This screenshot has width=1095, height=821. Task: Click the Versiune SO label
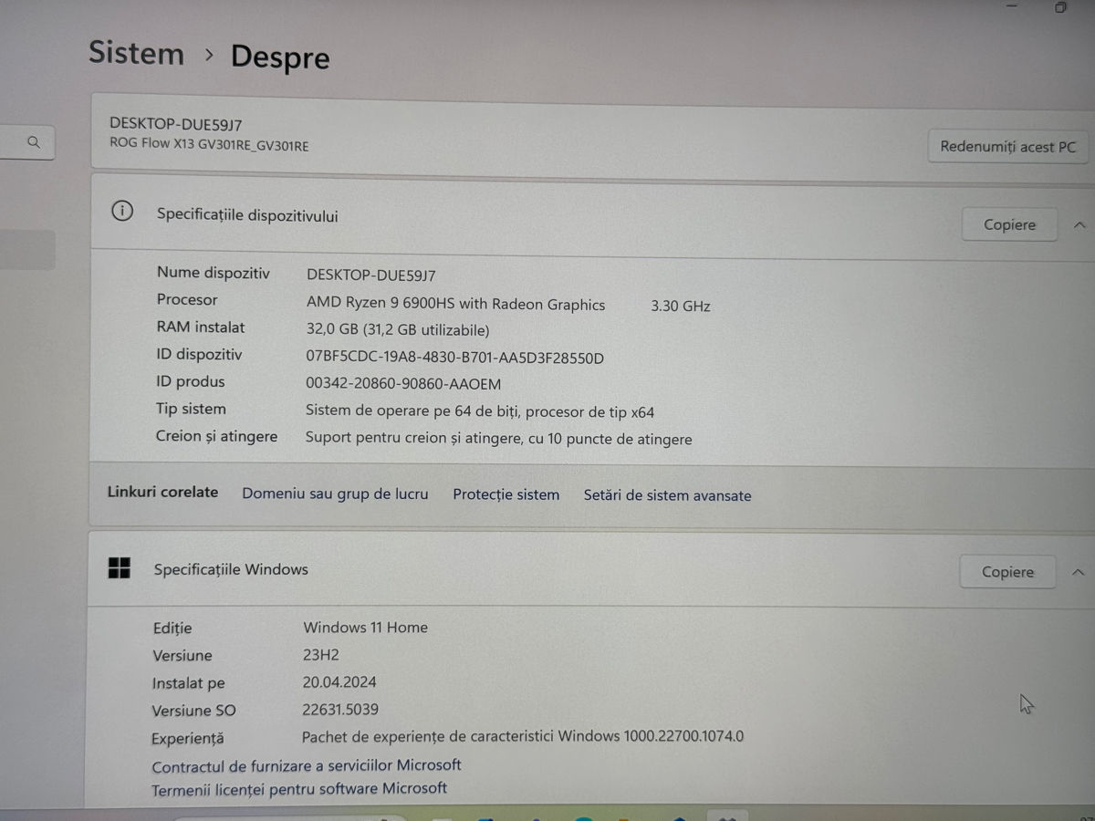click(x=194, y=711)
